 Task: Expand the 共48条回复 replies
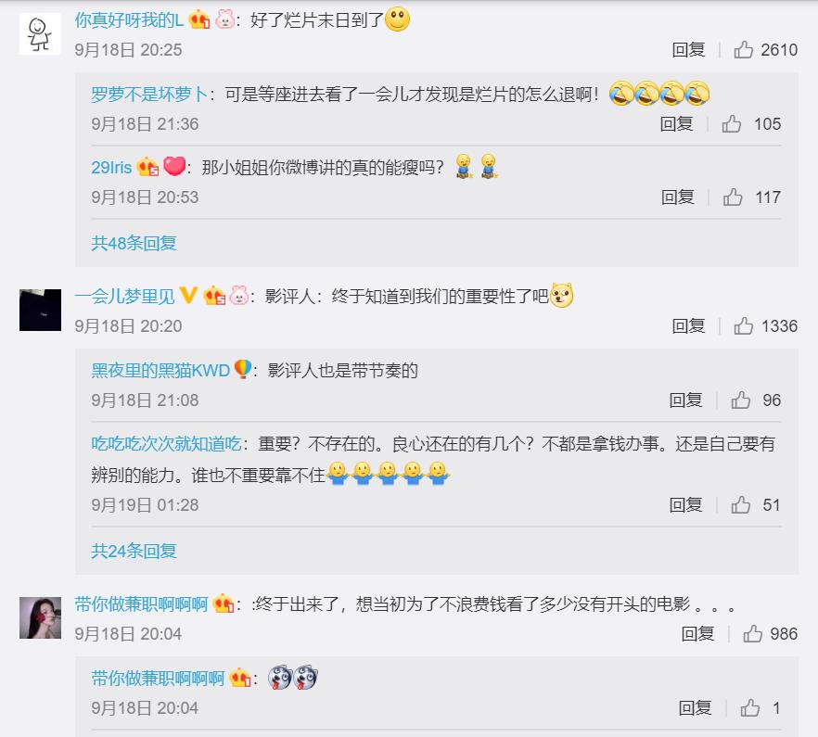(134, 243)
